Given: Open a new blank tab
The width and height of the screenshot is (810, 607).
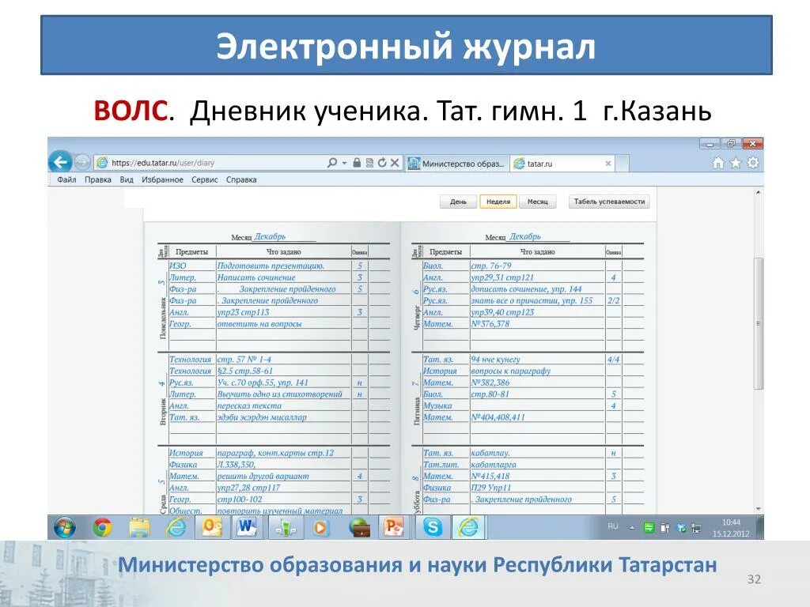Looking at the screenshot, I should click(x=623, y=164).
